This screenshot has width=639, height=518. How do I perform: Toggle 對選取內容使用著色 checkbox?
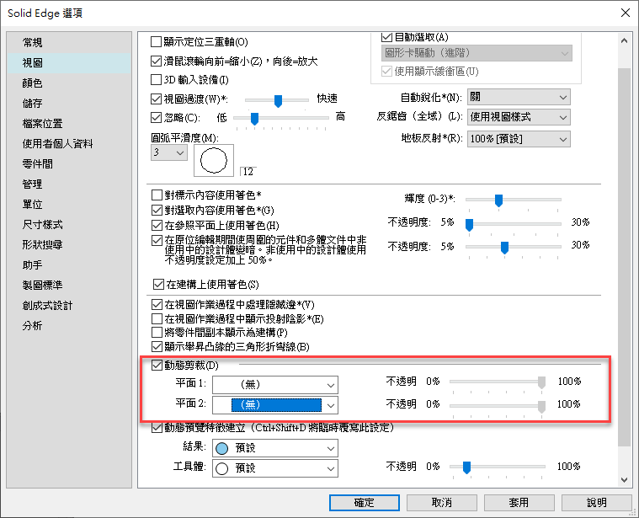coord(157,210)
